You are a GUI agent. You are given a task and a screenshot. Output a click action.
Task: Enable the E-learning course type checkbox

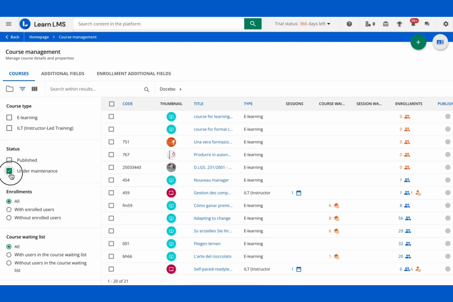9,117
